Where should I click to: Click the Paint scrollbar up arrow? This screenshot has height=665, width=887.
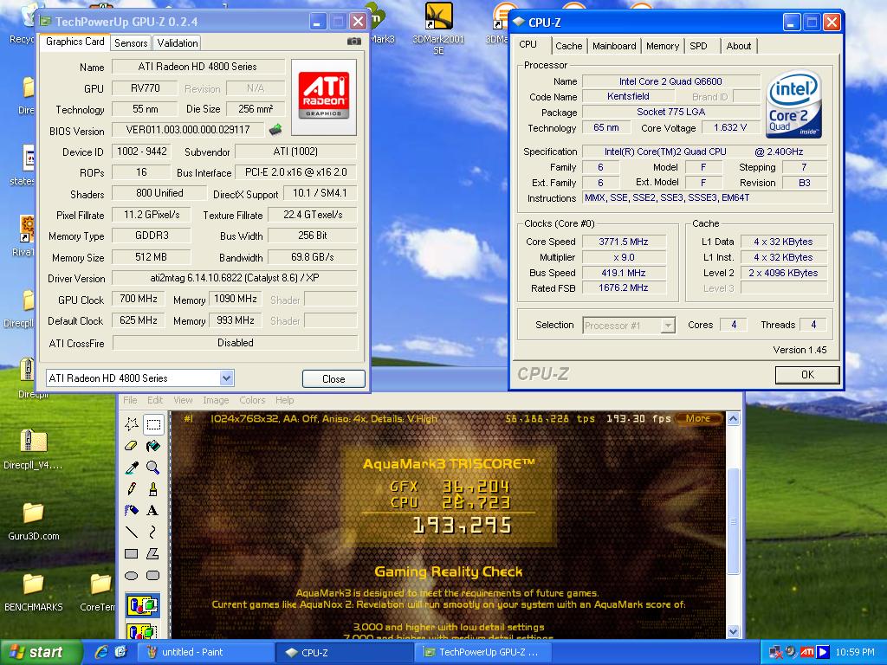pyautogui.click(x=734, y=419)
